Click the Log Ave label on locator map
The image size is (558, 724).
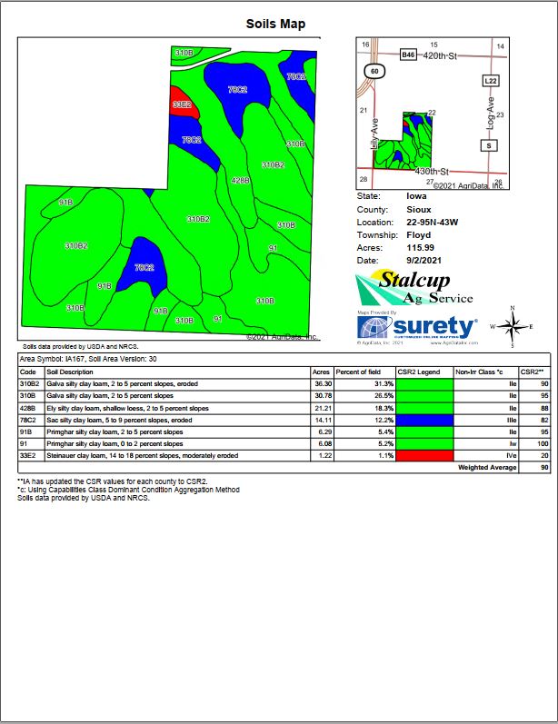tap(491, 114)
